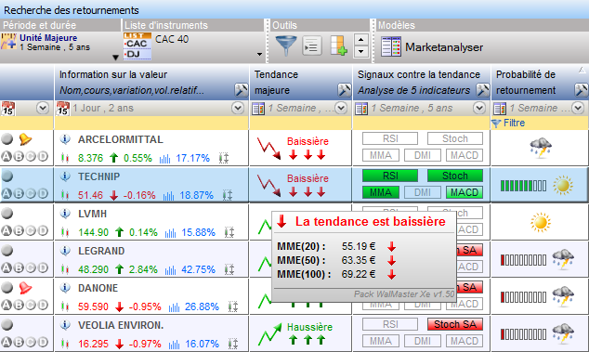This screenshot has width=589, height=352.
Task: Click the red bell alert for DANONE
Action: tap(25, 288)
